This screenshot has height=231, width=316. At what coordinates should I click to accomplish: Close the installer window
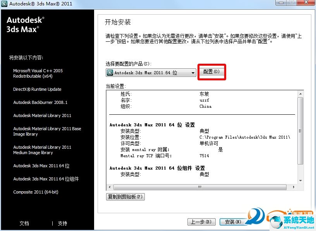(x=306, y=2)
